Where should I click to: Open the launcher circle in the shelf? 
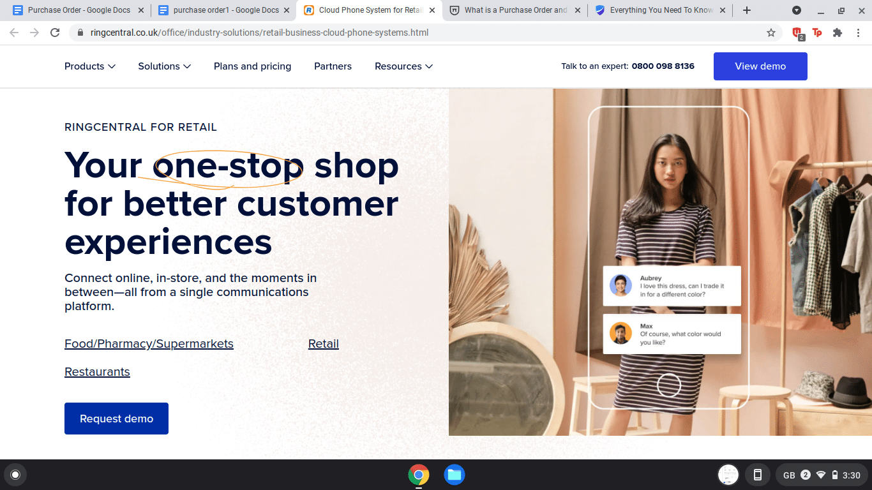click(x=15, y=475)
